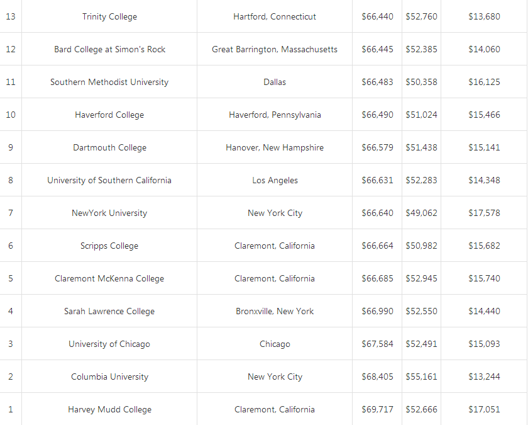Select Columbia University name
This screenshot has height=425, width=528.
109,377
